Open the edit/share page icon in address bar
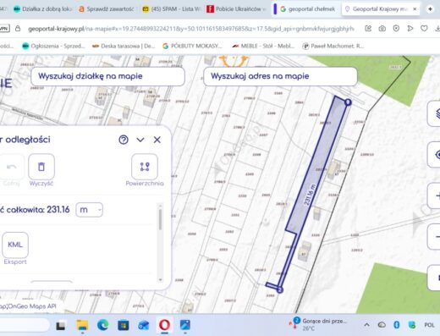Screen dimensions: 440x336 coord(368,29)
